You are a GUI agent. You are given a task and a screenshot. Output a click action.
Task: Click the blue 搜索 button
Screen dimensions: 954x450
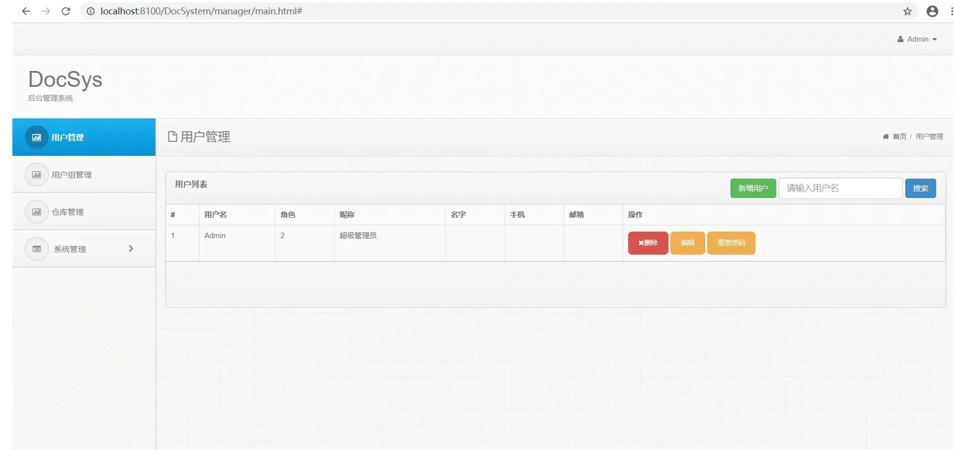click(920, 189)
